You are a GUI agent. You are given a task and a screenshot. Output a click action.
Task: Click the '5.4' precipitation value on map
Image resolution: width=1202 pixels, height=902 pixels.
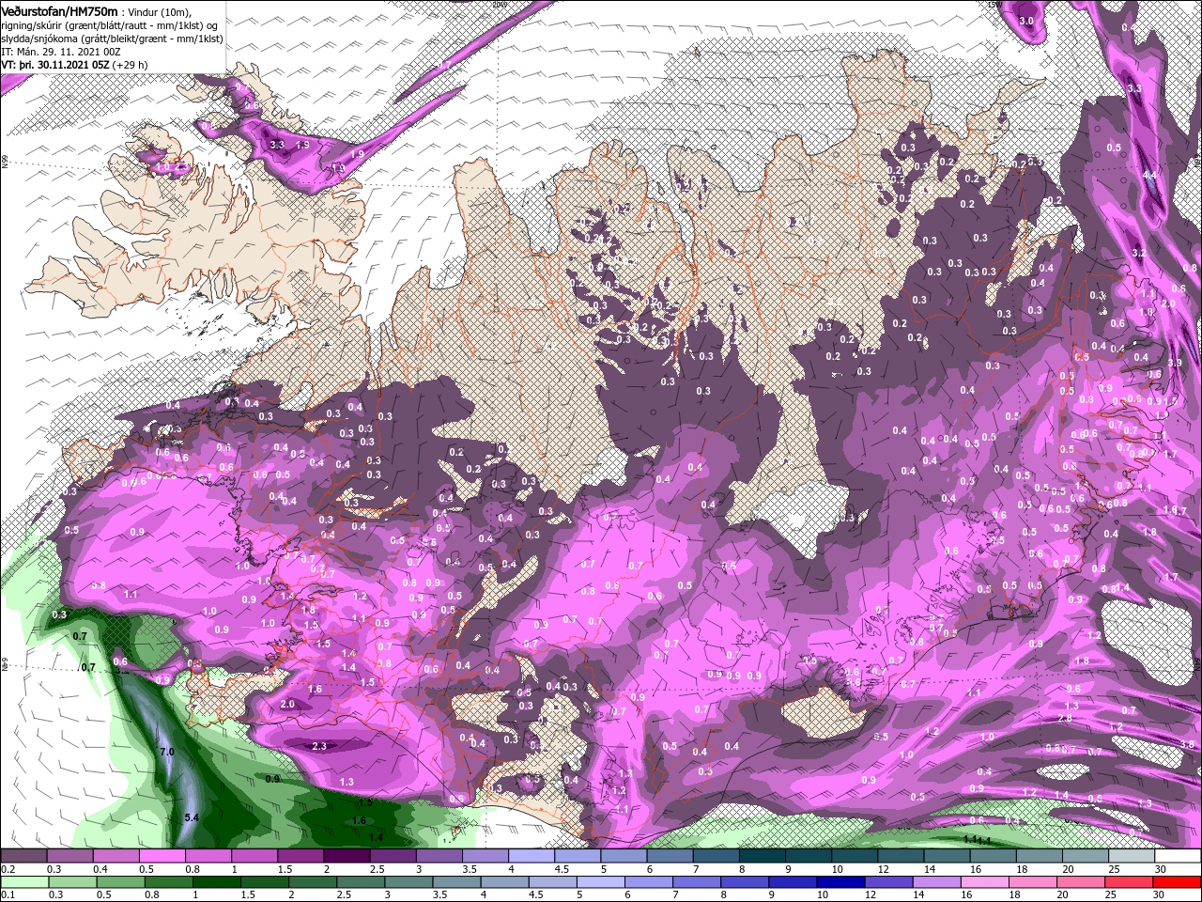point(192,818)
